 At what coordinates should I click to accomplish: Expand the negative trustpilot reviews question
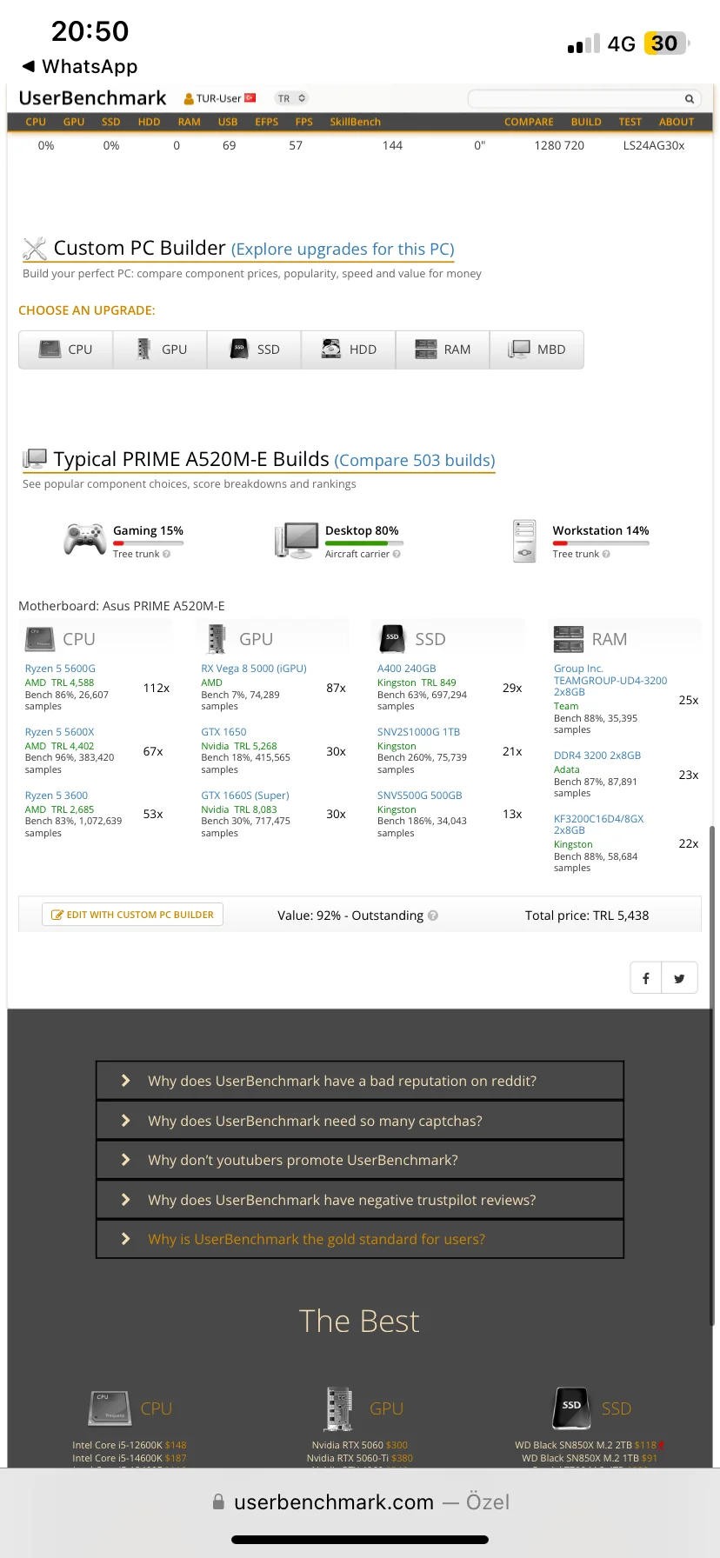click(360, 1200)
